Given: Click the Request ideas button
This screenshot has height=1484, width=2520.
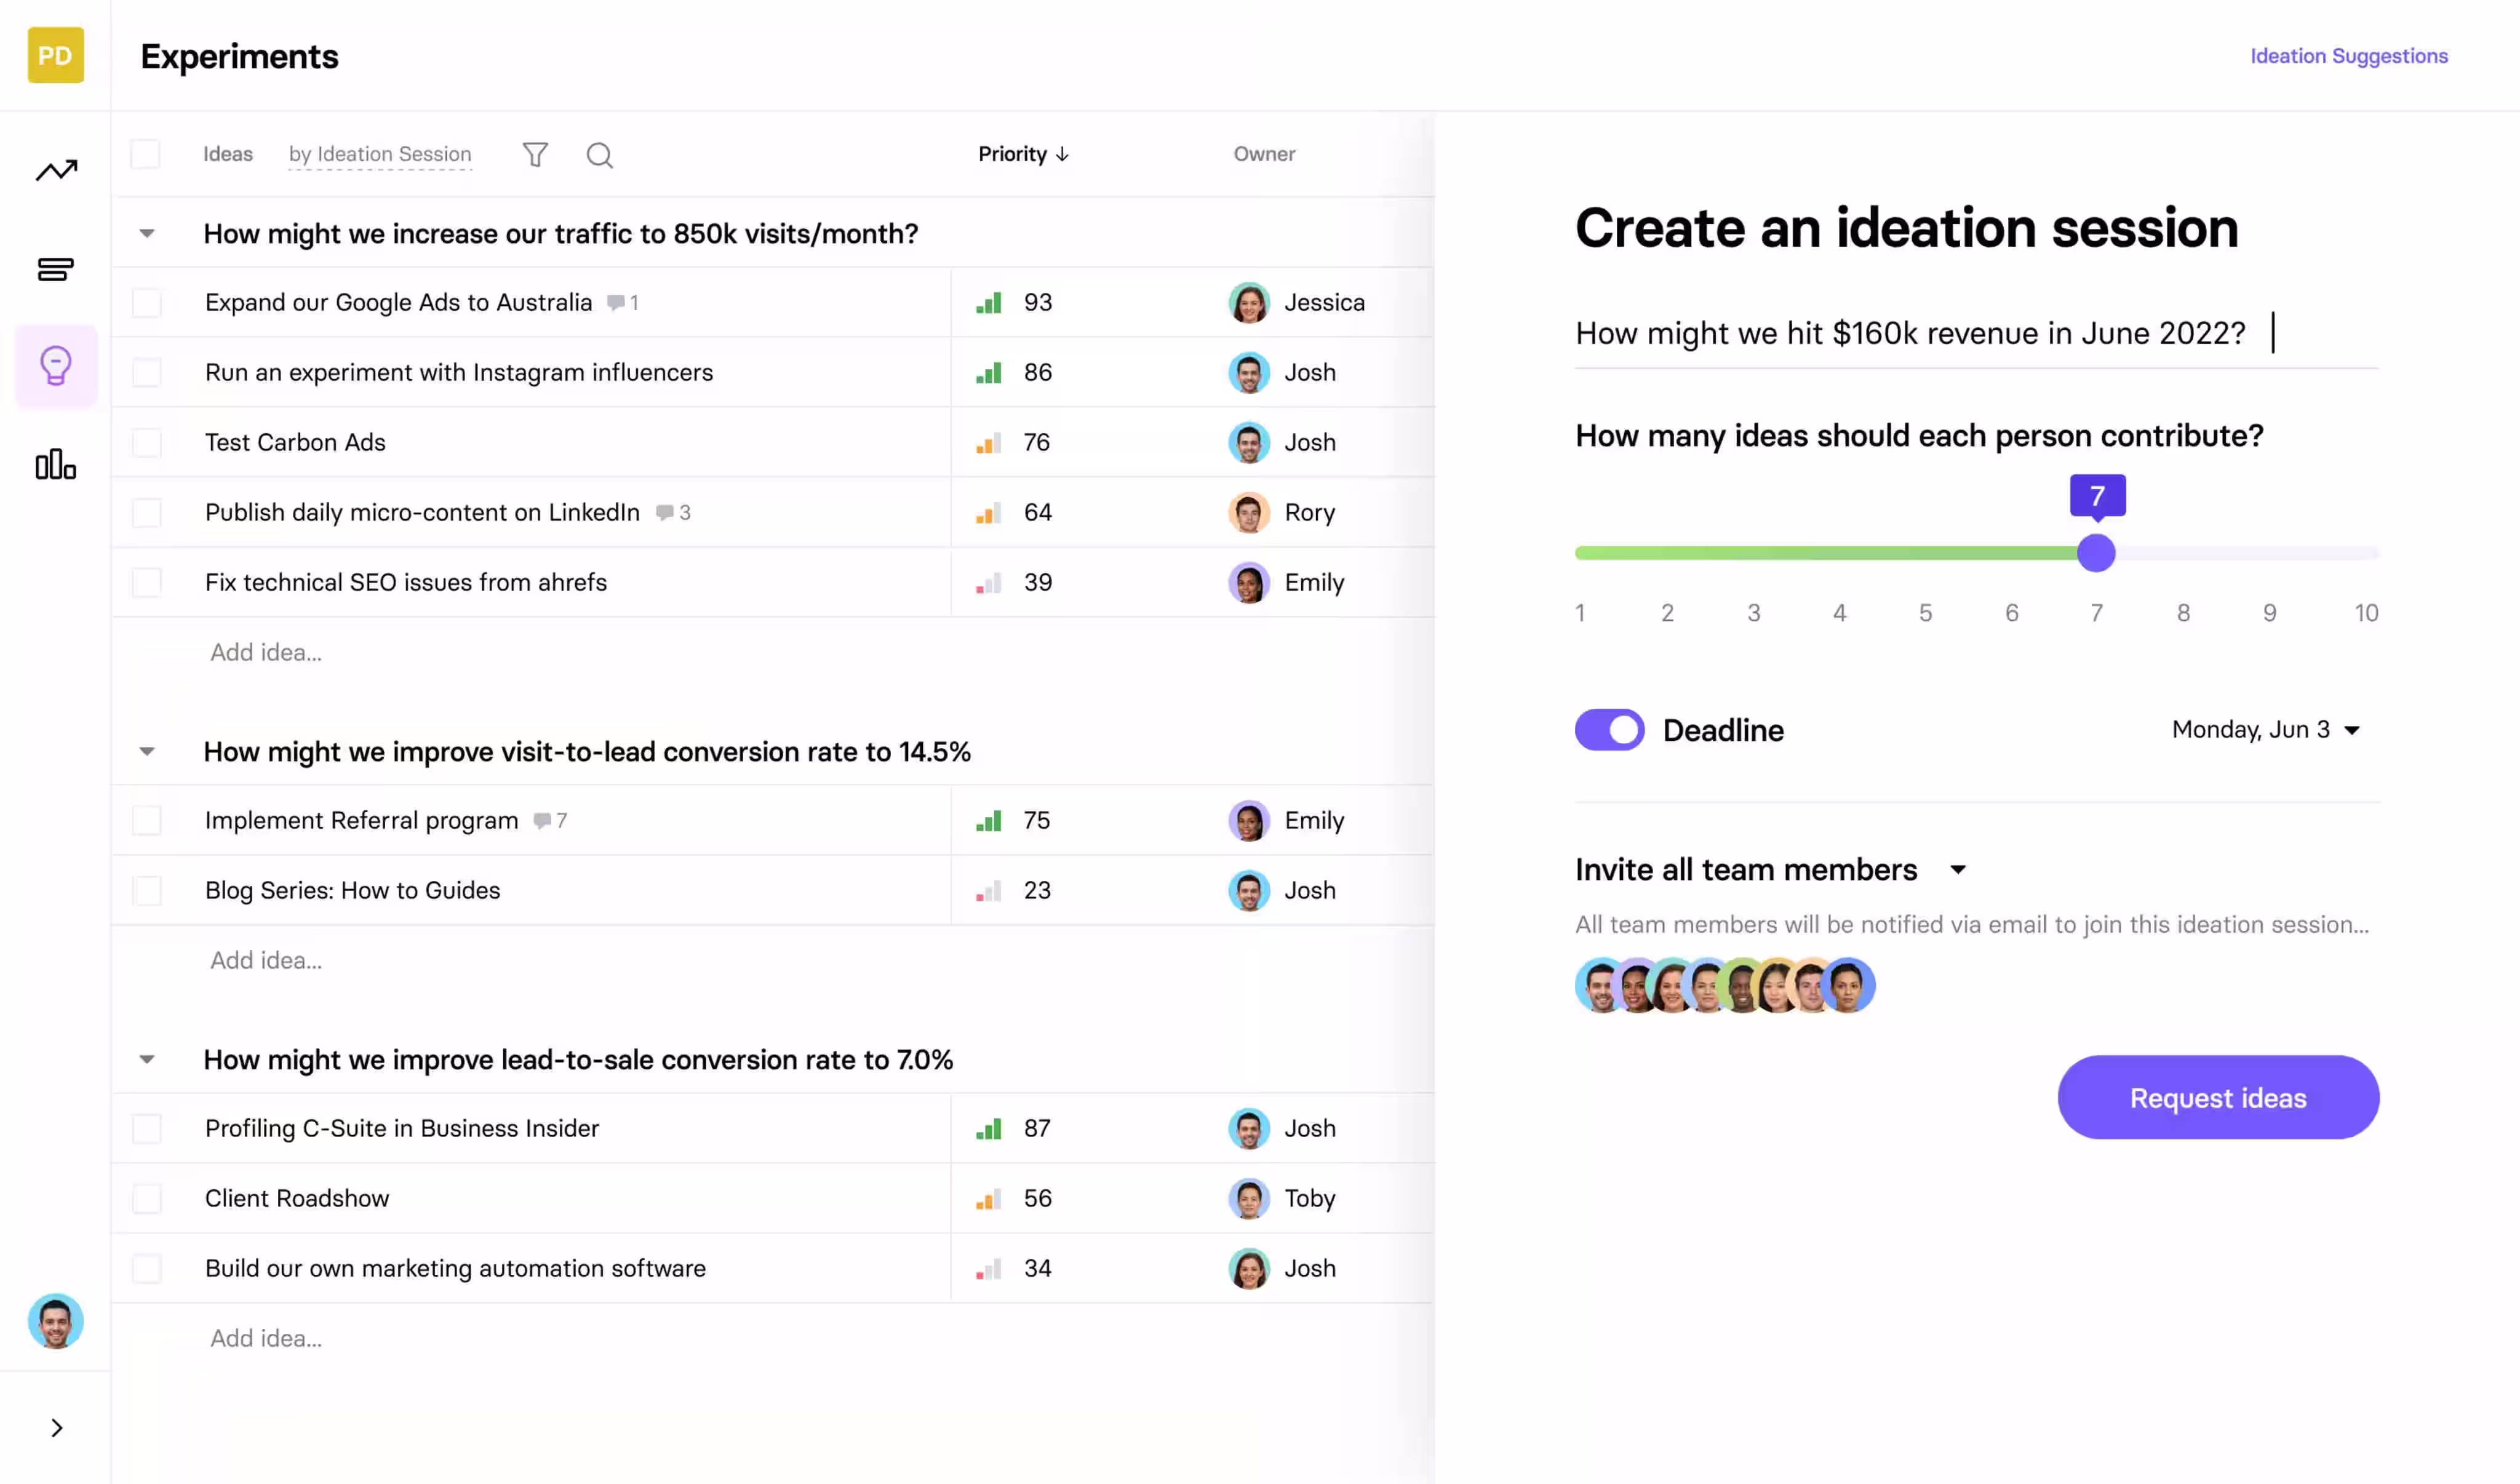Looking at the screenshot, I should click(2217, 1098).
